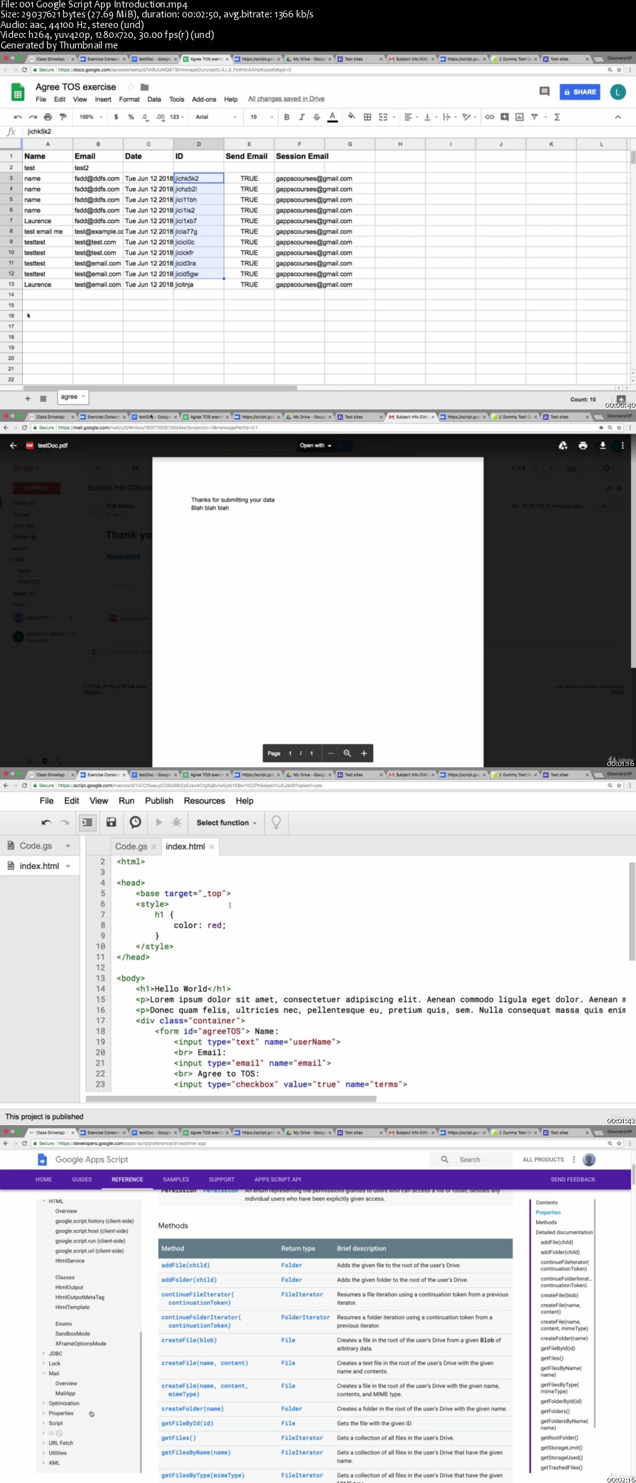Open the 100% zoom dropdown in Sheets
The image size is (636, 1483).
coord(91,117)
